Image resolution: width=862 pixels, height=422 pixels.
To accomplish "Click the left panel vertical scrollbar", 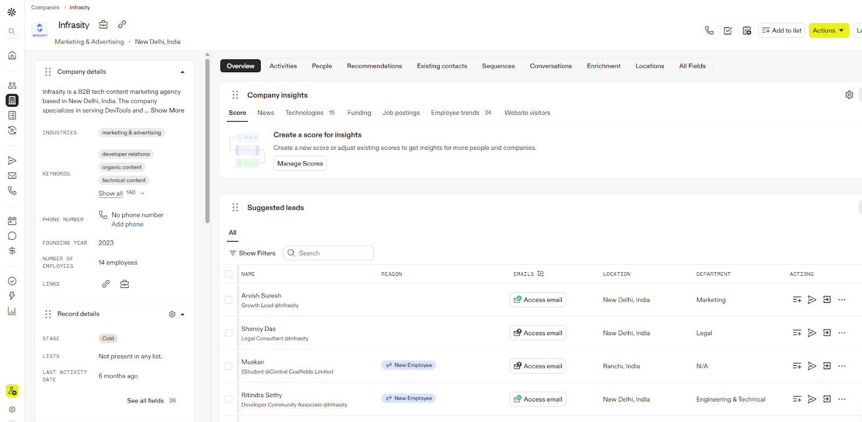I will [x=207, y=140].
